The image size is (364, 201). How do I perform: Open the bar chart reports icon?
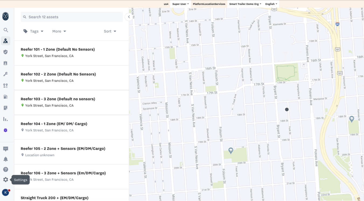tap(6, 119)
